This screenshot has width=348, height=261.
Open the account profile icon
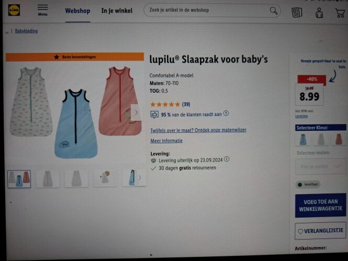click(x=319, y=13)
